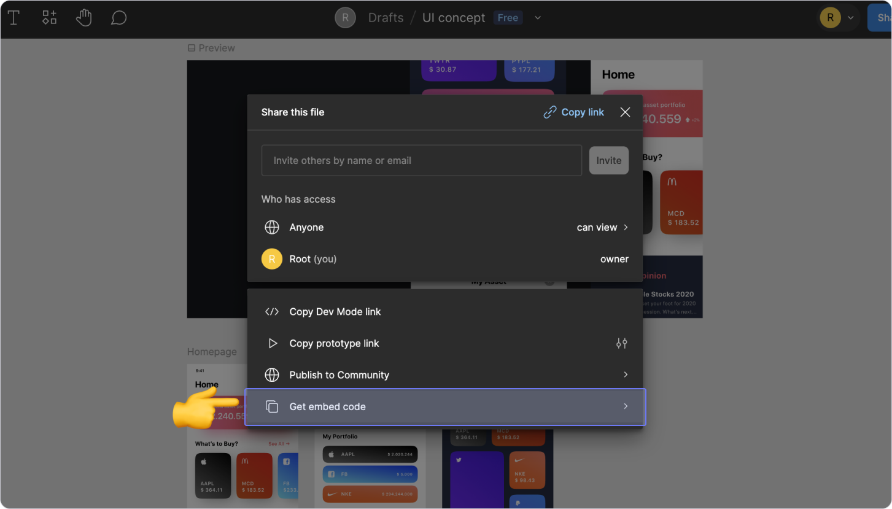Screen dimensions: 892x509
Task: Click the invite by name or email field
Action: [x=421, y=160]
